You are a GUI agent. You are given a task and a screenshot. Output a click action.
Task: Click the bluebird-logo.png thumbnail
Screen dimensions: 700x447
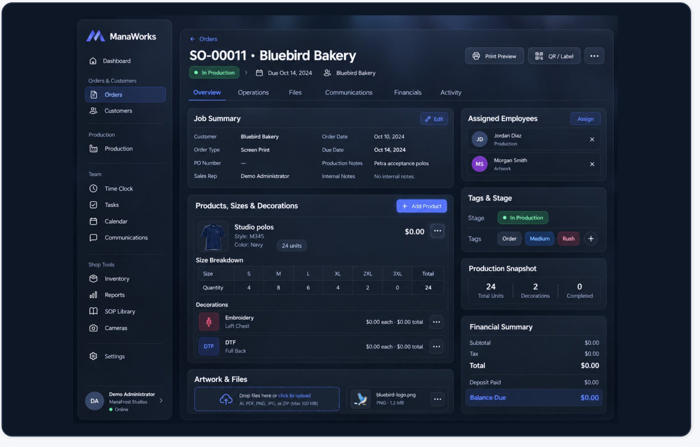point(360,399)
